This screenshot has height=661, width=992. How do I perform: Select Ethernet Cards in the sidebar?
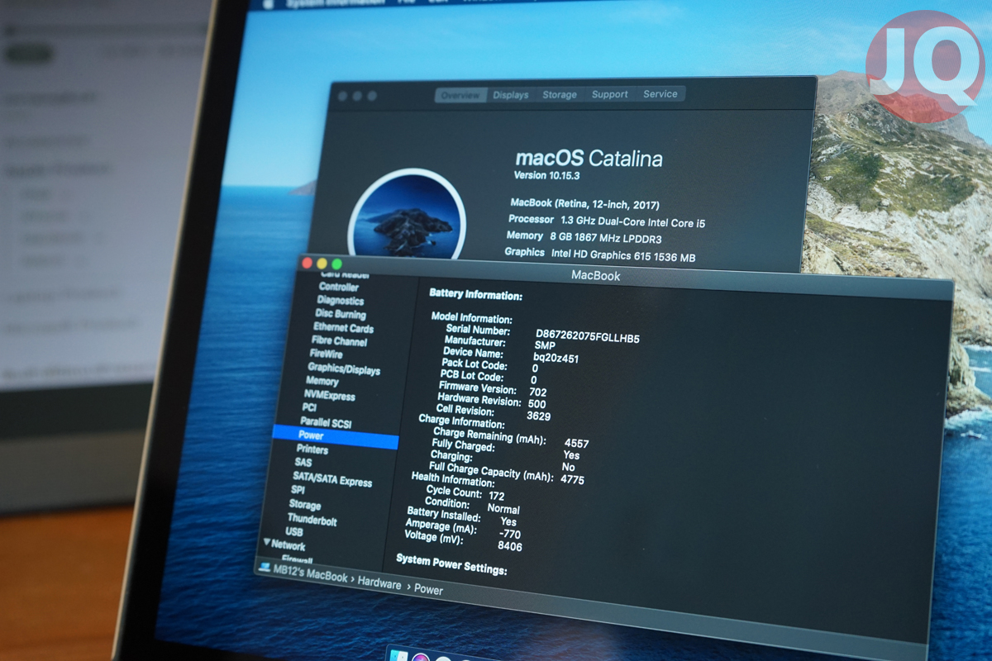pos(343,328)
